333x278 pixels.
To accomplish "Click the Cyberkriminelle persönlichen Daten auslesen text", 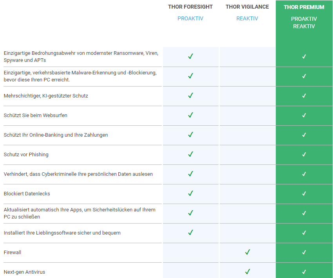I will [x=78, y=174].
